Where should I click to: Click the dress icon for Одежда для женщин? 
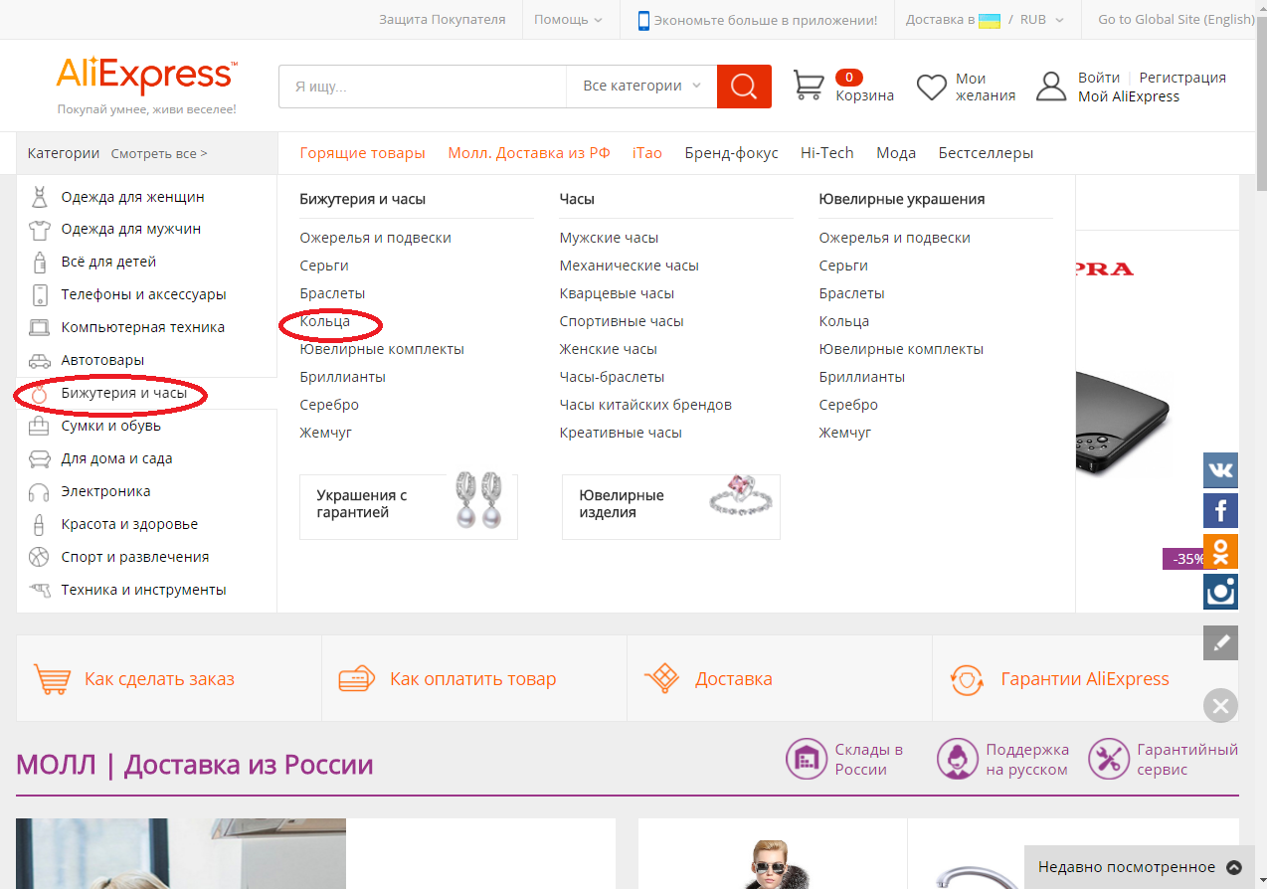point(40,197)
